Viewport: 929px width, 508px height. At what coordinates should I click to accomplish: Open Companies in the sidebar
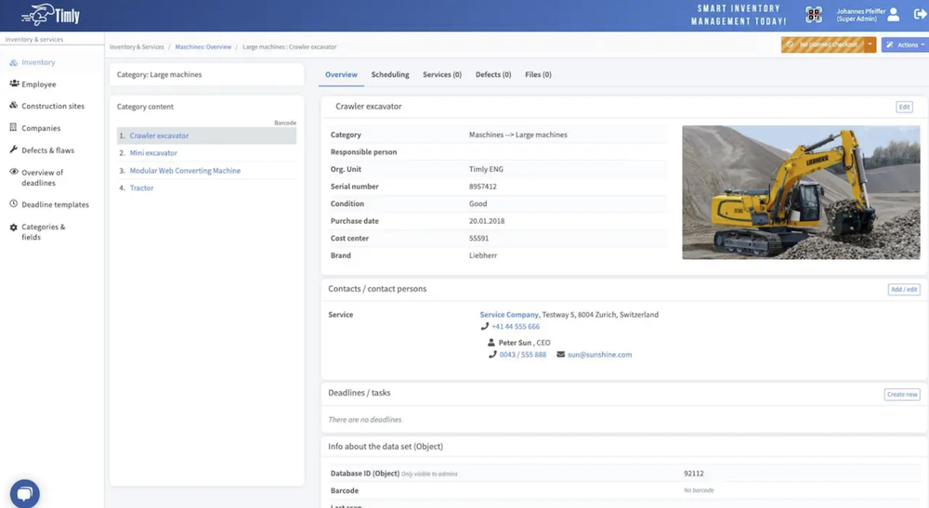[x=41, y=128]
